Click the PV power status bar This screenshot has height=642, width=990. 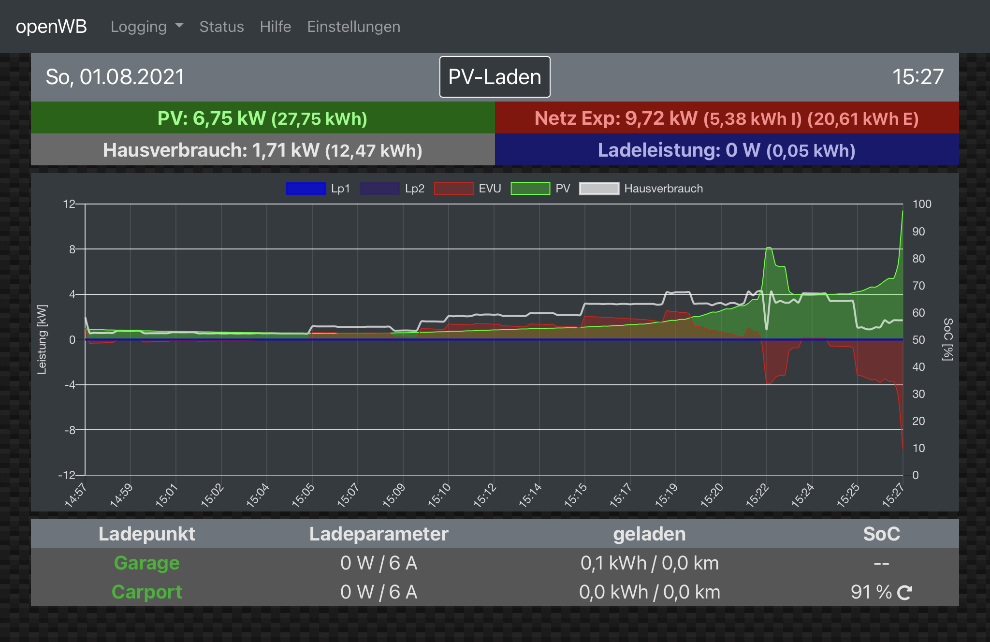point(262,118)
